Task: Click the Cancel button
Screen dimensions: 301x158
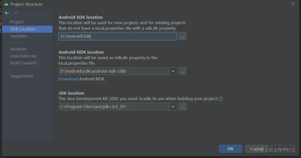Action: (257, 149)
